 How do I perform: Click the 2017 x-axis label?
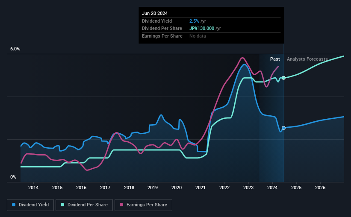coord(105,188)
